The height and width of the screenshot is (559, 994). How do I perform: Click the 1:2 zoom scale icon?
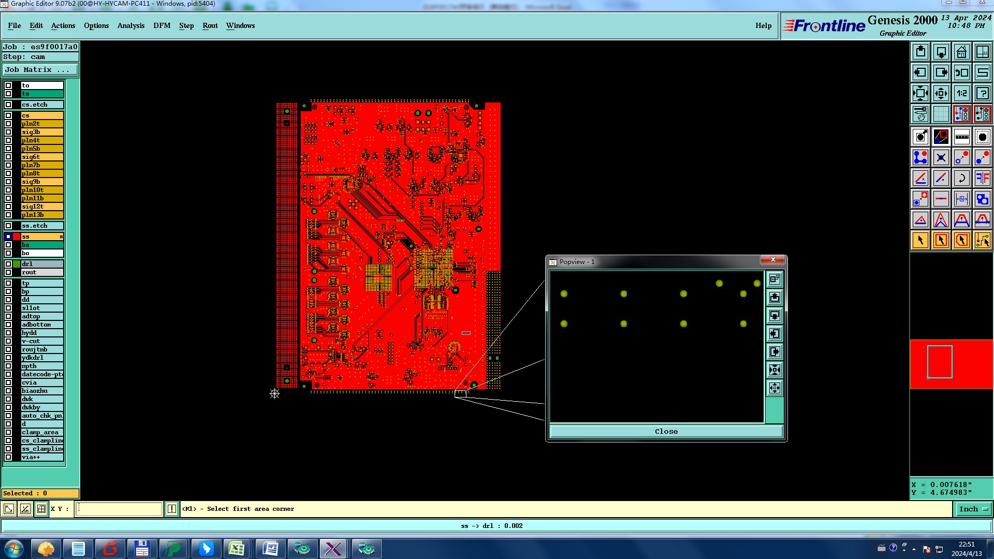coord(961,93)
